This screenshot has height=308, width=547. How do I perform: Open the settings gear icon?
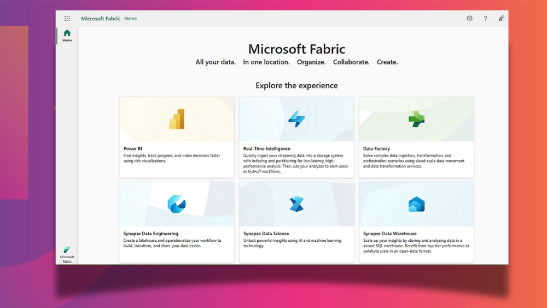[469, 19]
